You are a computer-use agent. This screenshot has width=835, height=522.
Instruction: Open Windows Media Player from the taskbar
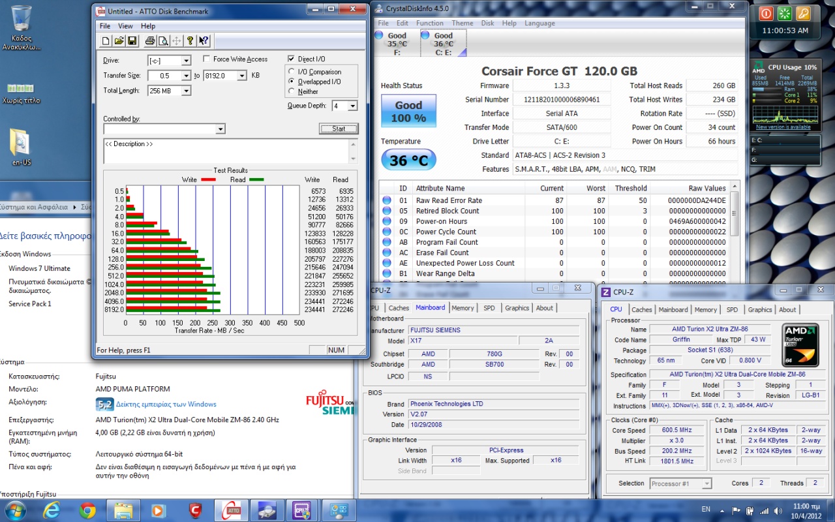pyautogui.click(x=159, y=510)
